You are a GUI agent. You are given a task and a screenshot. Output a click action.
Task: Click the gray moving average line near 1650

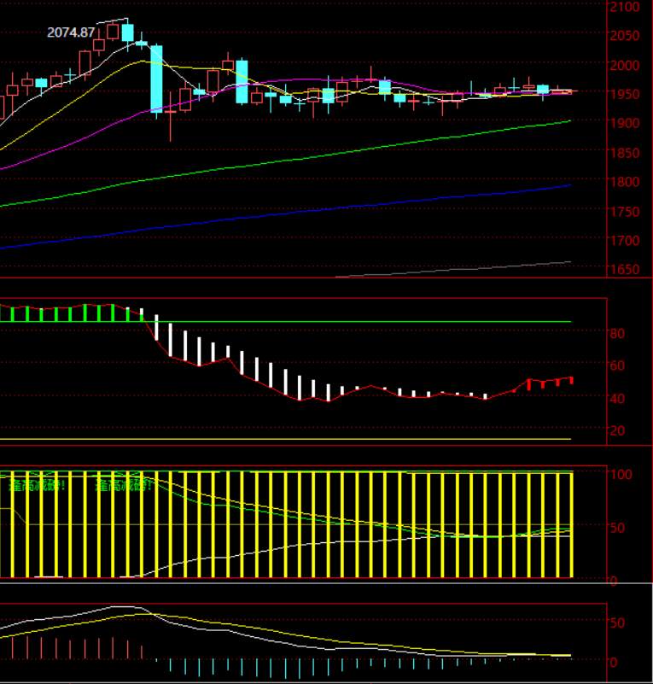click(453, 269)
